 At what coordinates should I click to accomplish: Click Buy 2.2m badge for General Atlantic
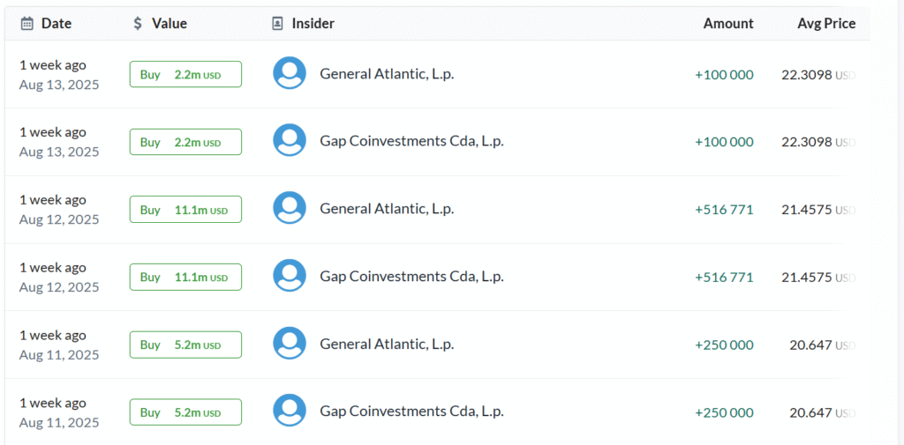click(185, 75)
